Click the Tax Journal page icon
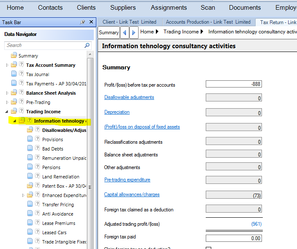This screenshot has height=249, width=297. 14,74
